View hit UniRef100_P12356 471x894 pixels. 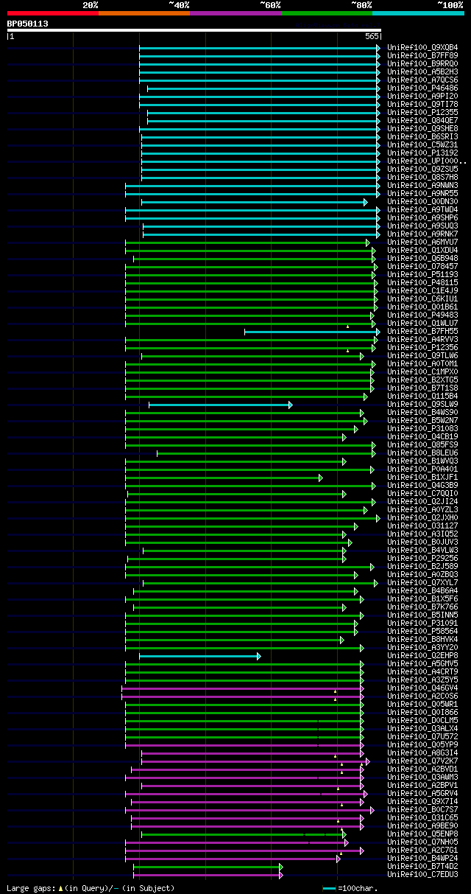click(x=422, y=348)
